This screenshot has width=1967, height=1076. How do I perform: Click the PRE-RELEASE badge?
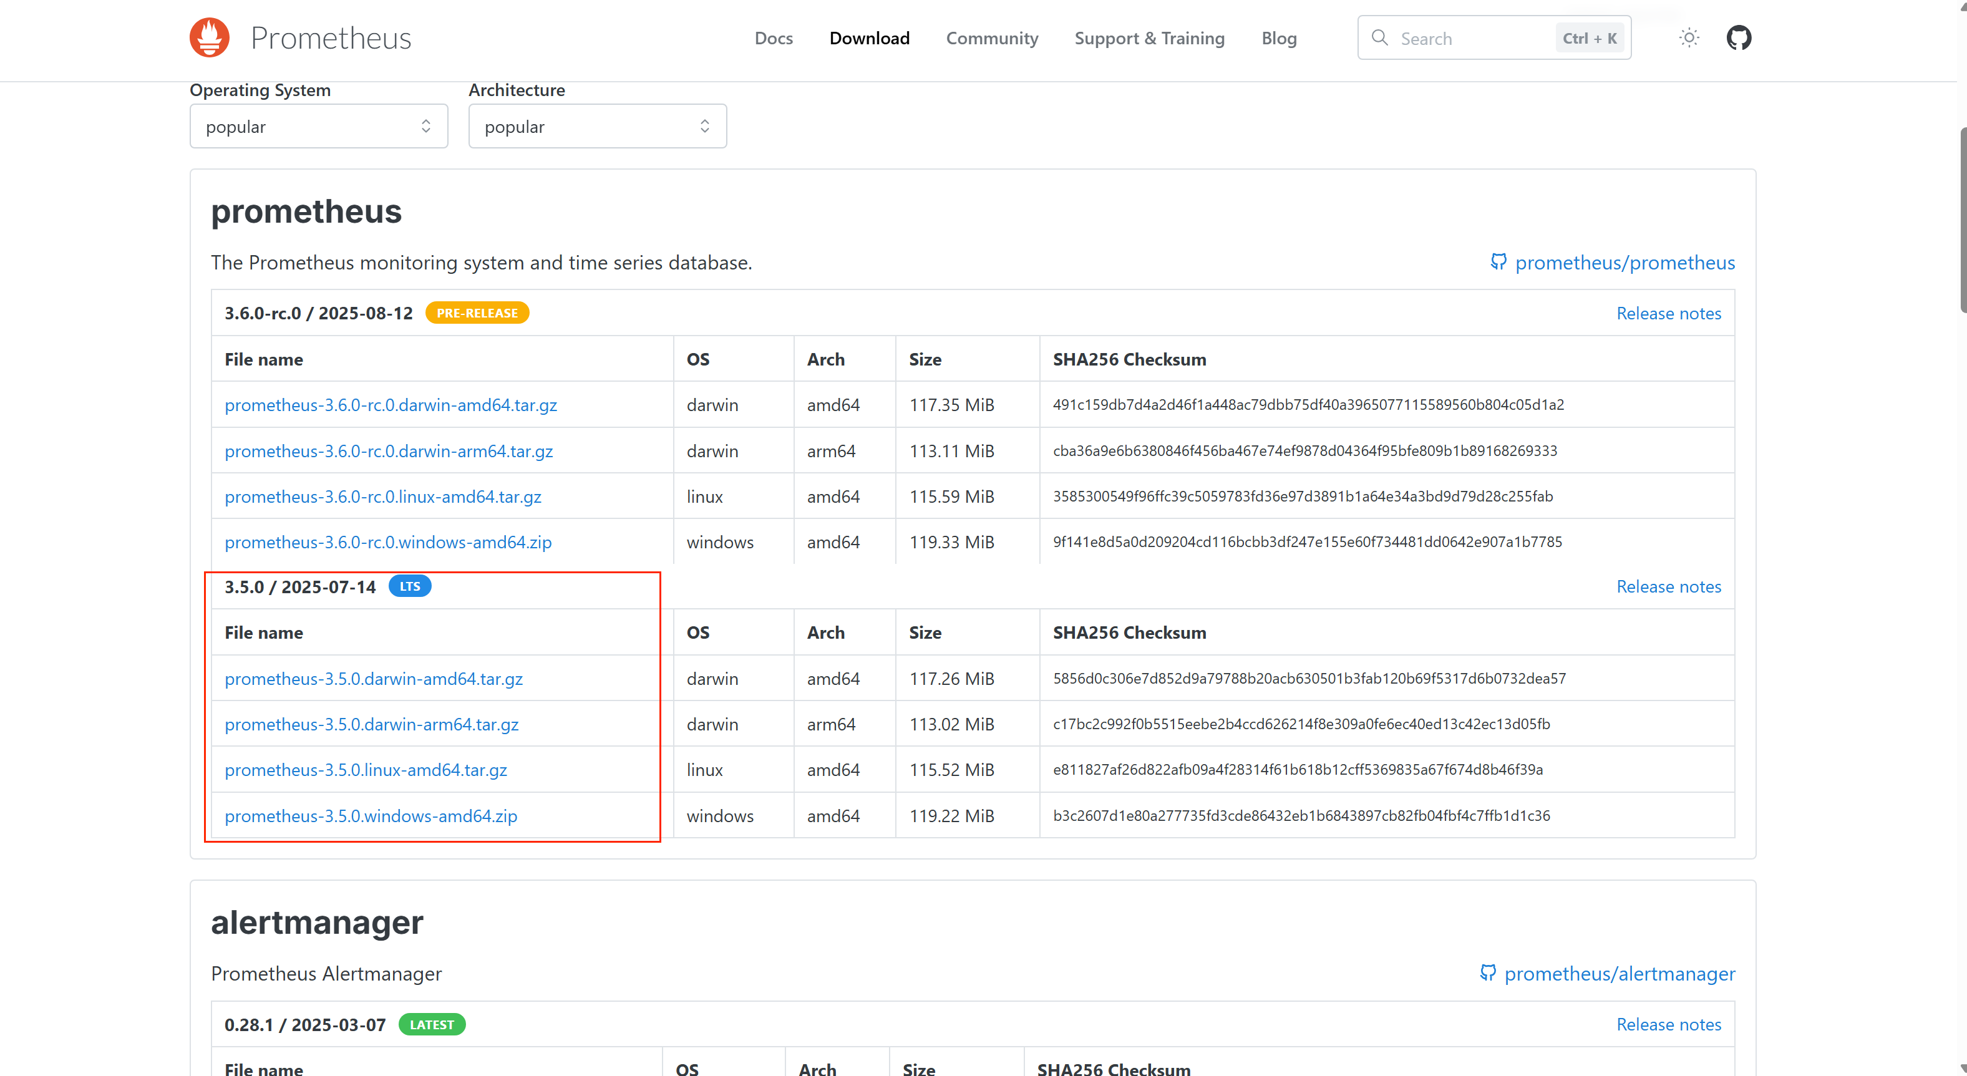pos(477,313)
